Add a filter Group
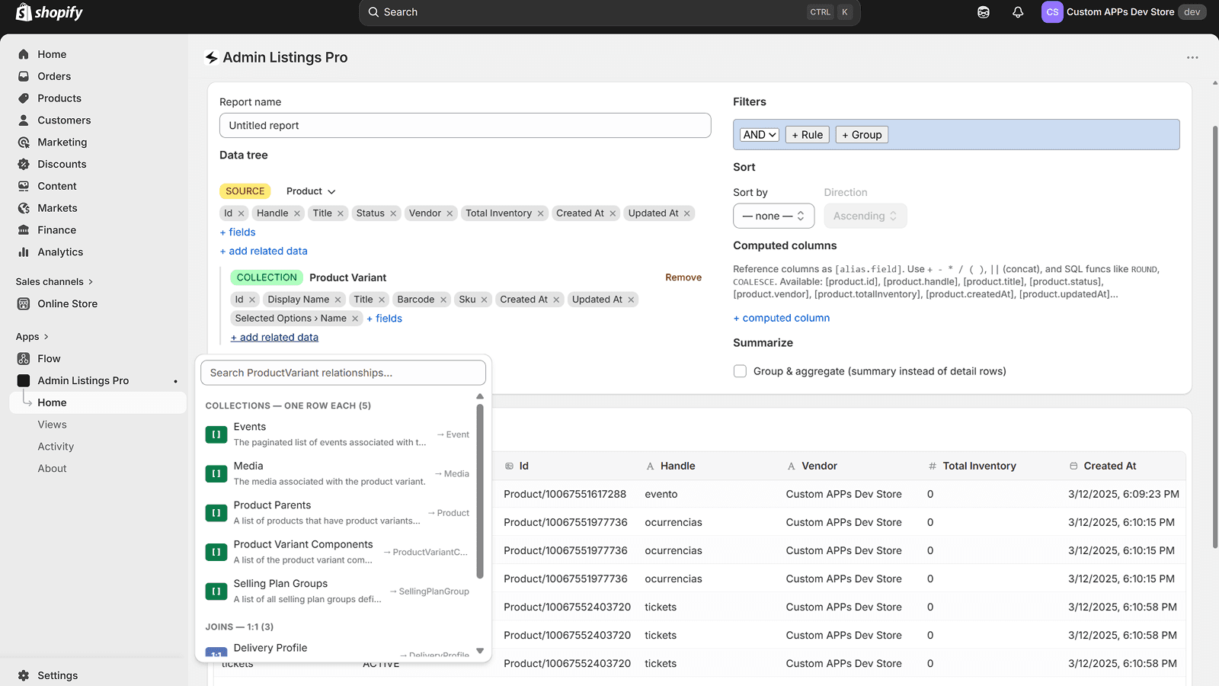Image resolution: width=1219 pixels, height=686 pixels. tap(862, 135)
